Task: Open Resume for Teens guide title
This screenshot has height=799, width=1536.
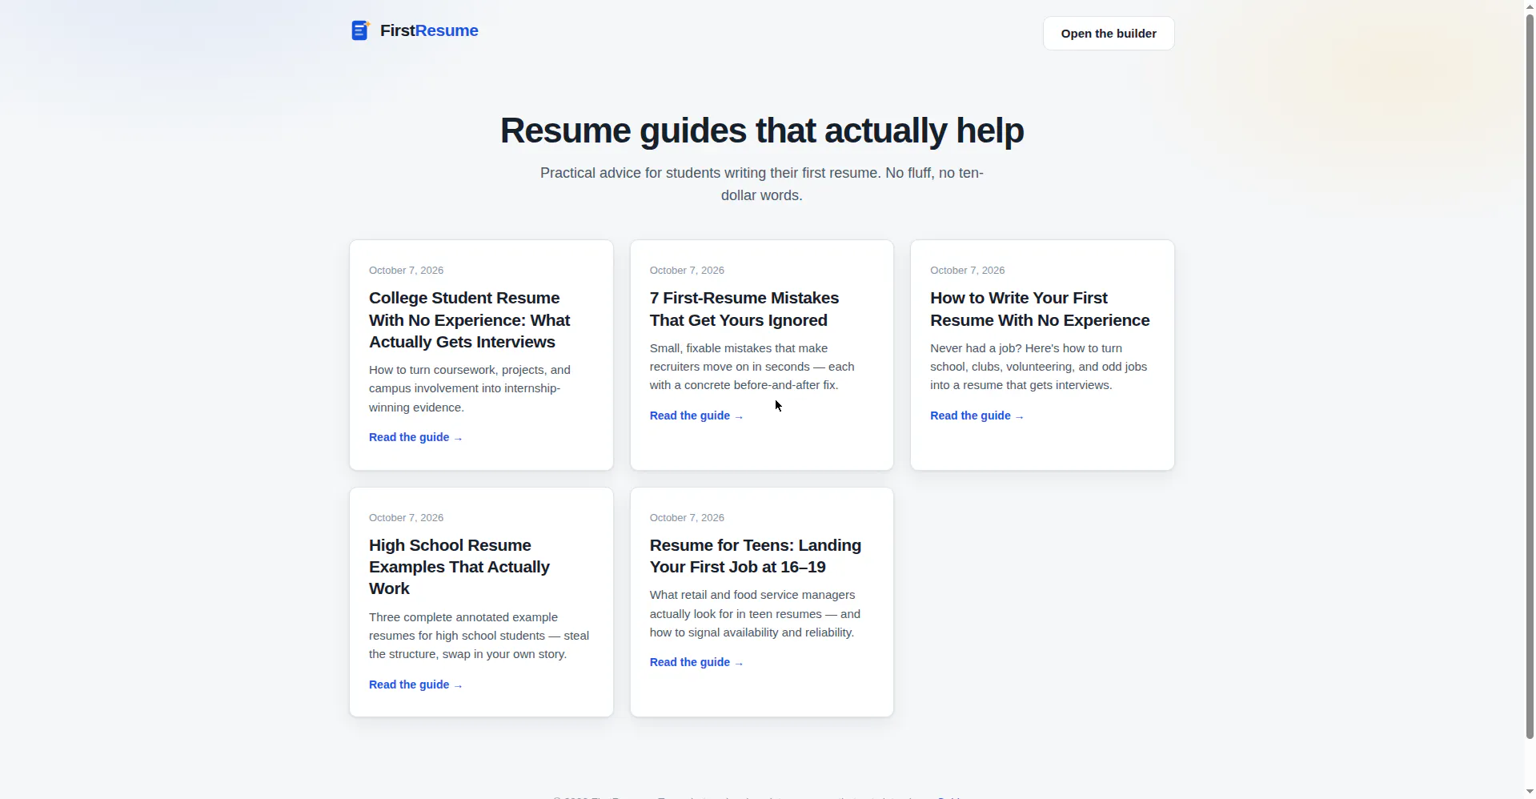Action: [x=756, y=556]
